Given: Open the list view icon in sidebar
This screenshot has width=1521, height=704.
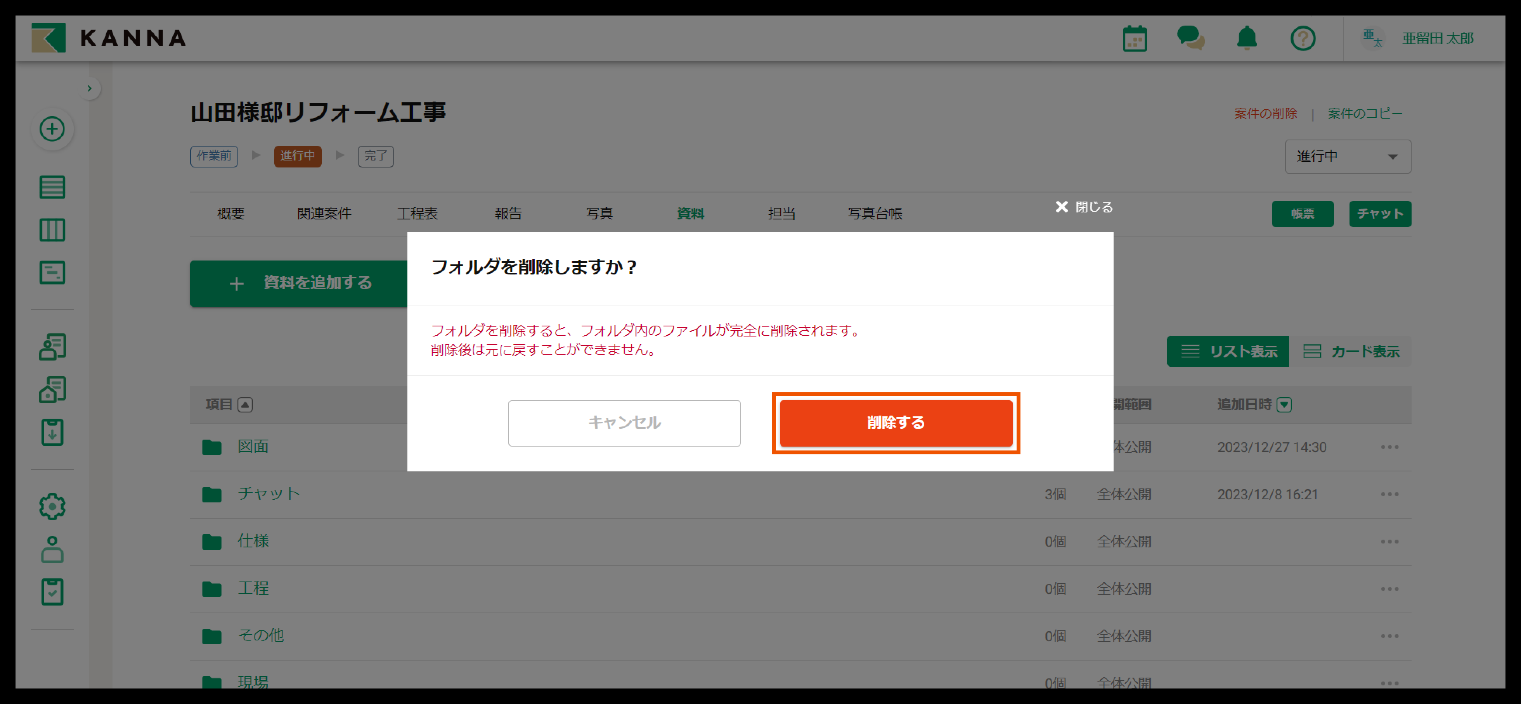Looking at the screenshot, I should (52, 187).
